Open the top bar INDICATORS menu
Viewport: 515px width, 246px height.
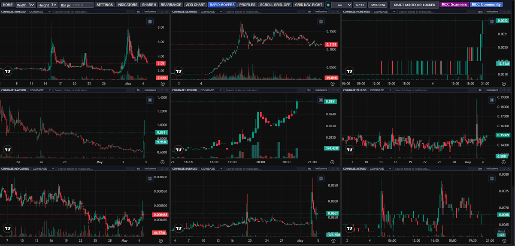(127, 5)
